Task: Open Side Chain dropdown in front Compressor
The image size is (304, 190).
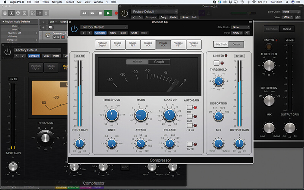Action: pos(241,27)
